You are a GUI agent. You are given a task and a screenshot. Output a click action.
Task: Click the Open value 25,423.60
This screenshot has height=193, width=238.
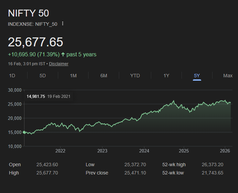tap(47, 165)
